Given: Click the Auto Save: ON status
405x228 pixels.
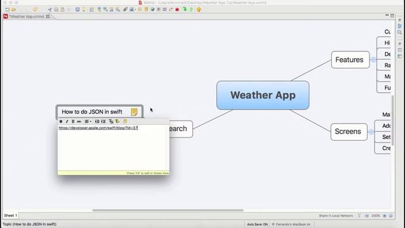Looking at the screenshot, I should point(258,224).
